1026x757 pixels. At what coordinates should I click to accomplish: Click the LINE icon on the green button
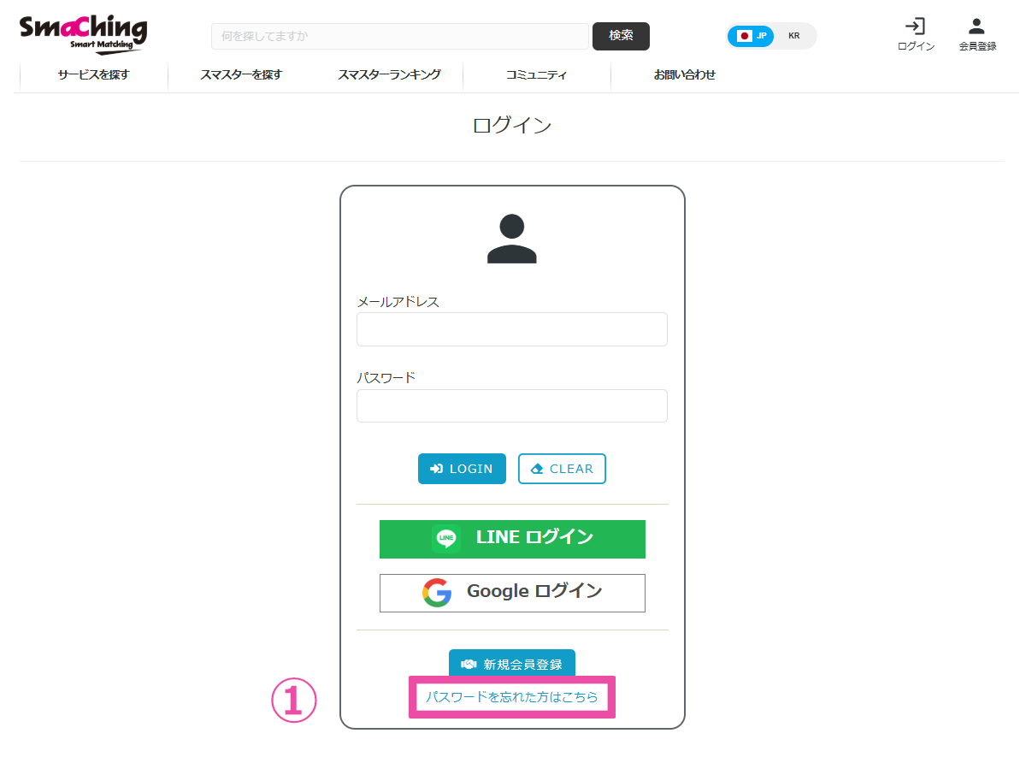448,539
